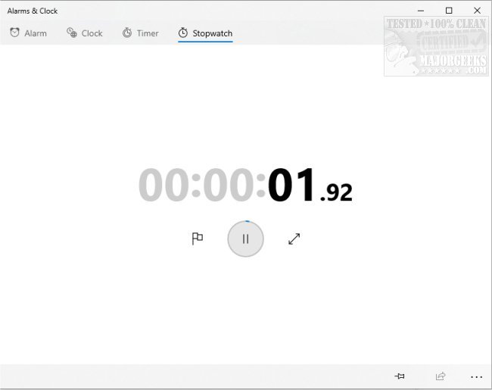The height and width of the screenshot is (390, 492).
Task: Select the Stopwatch tab
Action: [206, 33]
